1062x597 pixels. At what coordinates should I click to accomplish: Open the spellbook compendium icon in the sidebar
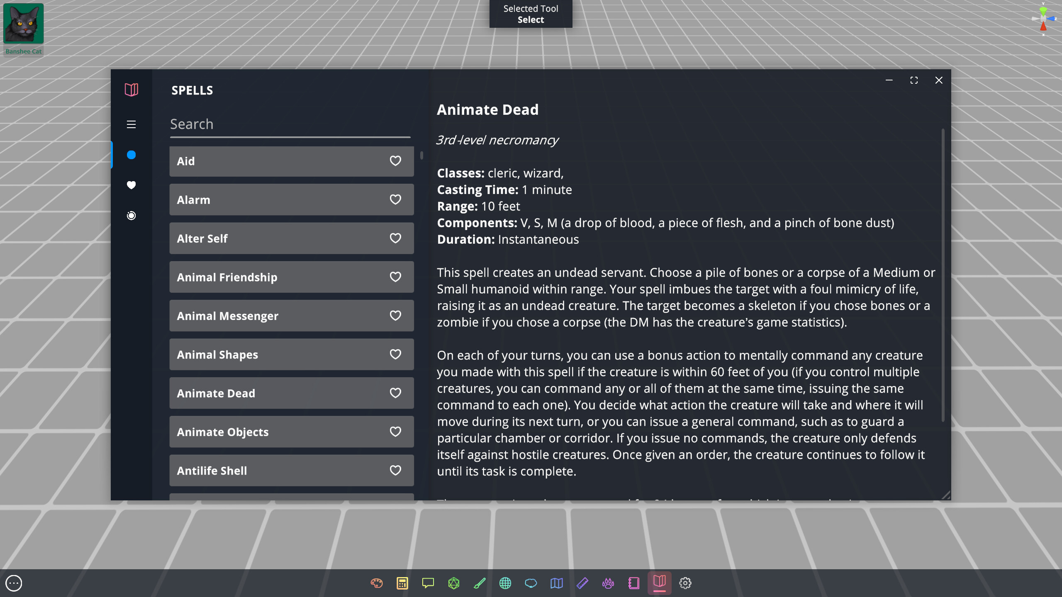[132, 90]
